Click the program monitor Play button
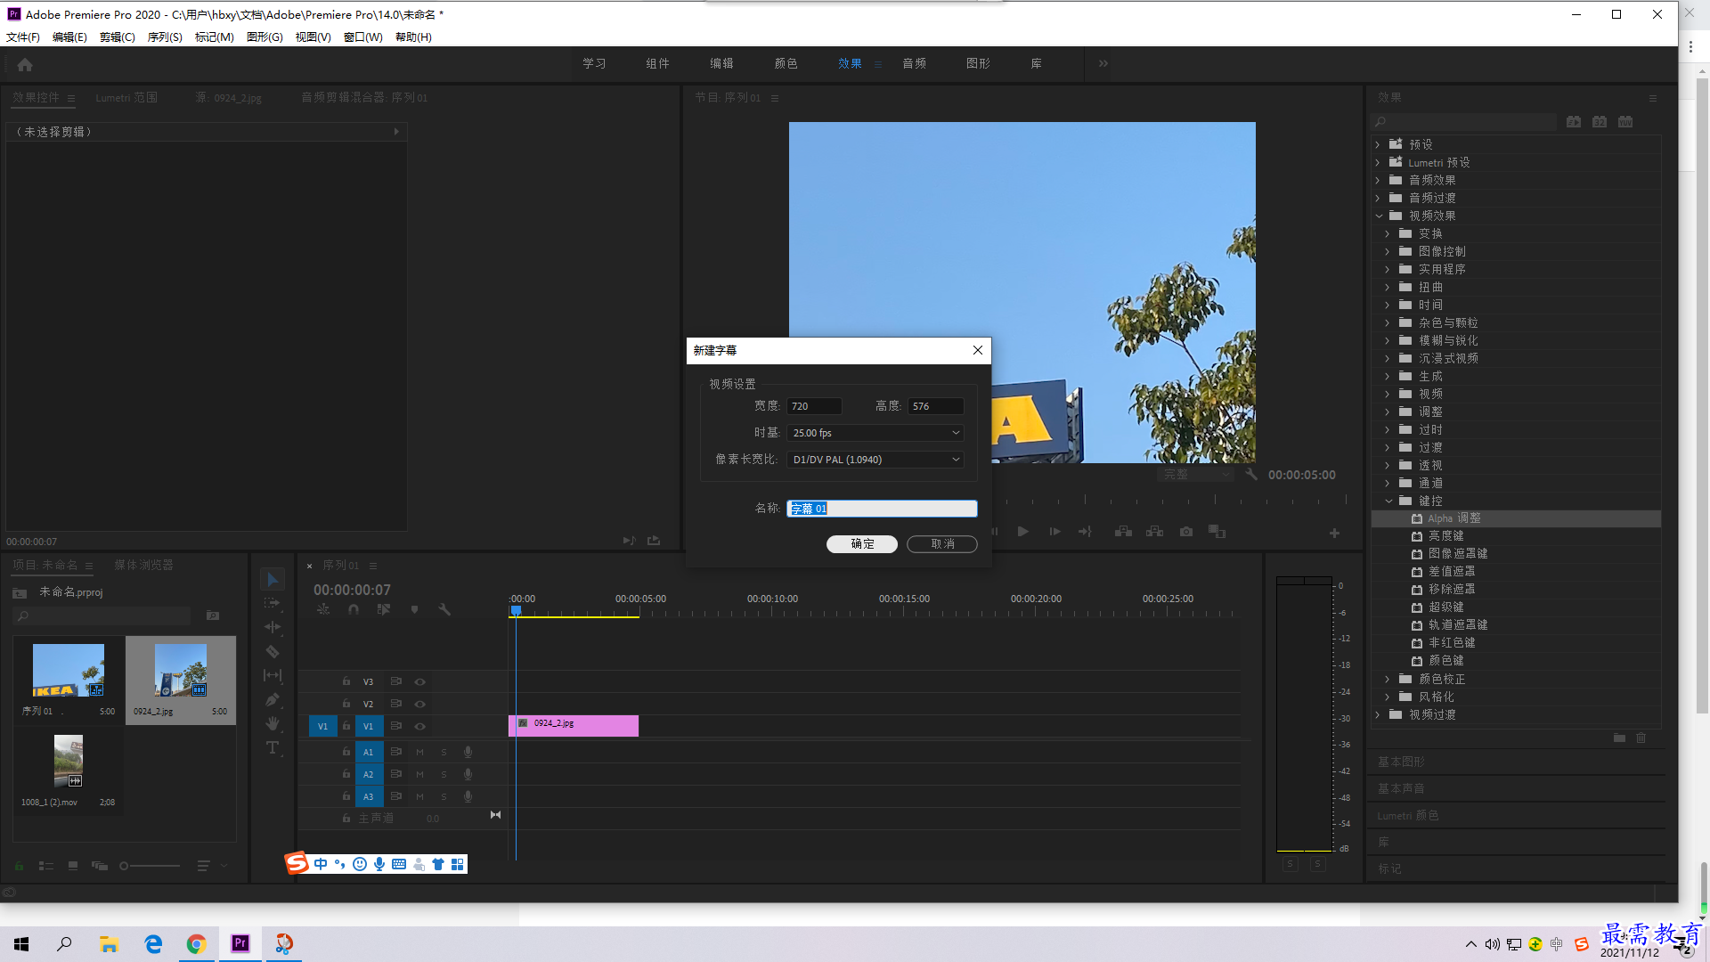1710x962 pixels. coord(1022,532)
